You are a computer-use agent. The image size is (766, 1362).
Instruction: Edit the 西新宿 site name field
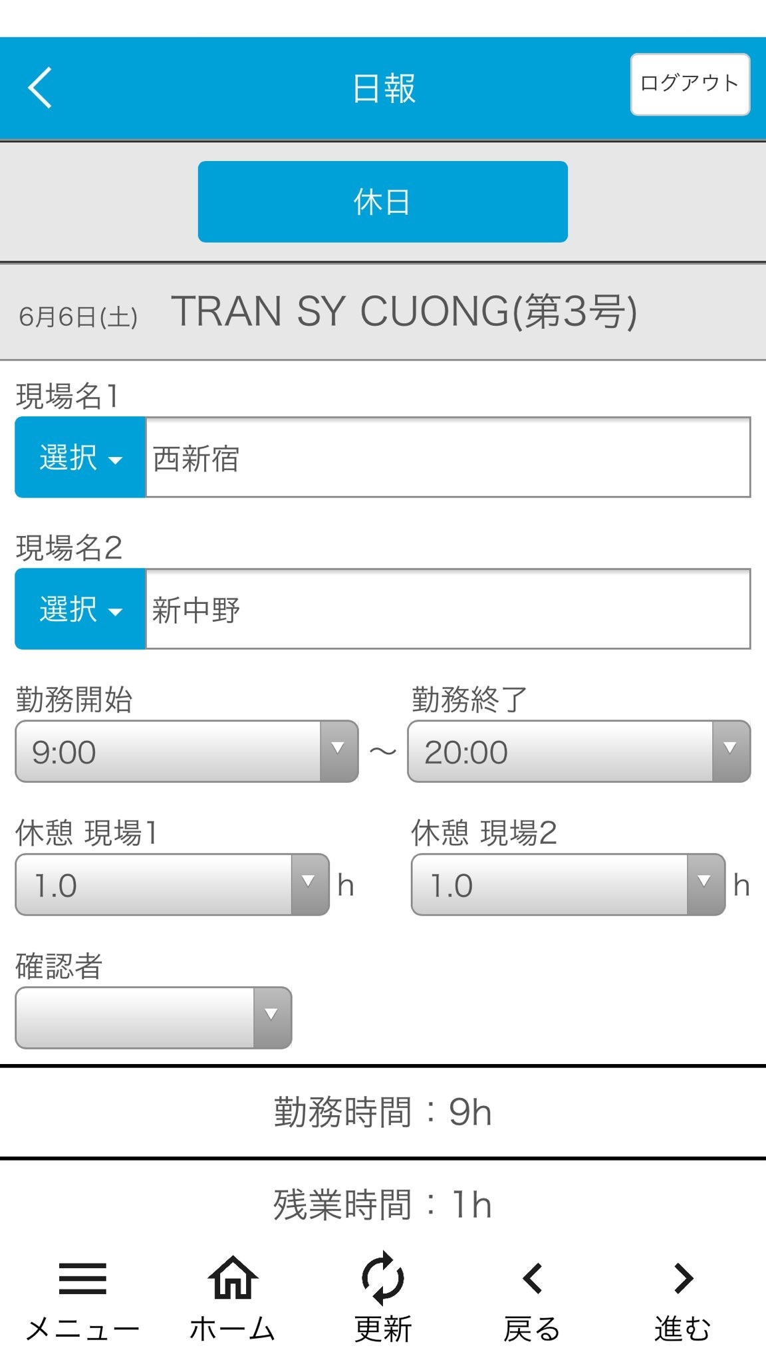pos(448,458)
